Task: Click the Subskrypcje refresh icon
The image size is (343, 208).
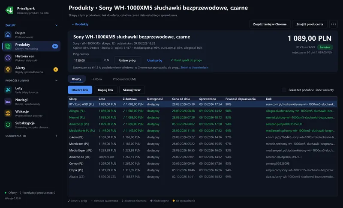Action: (x=8, y=125)
